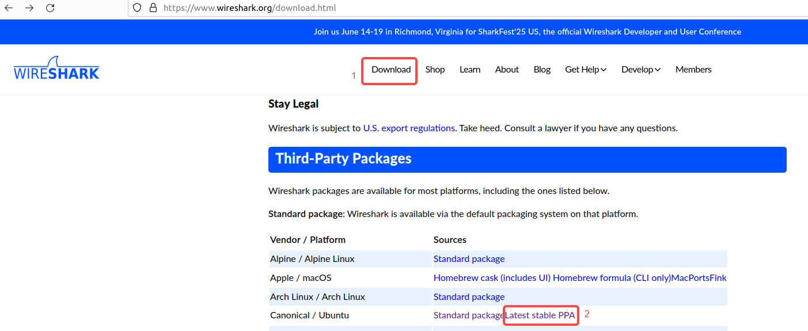Click the 'Wireshark packages are available' paragraph

tap(439, 191)
